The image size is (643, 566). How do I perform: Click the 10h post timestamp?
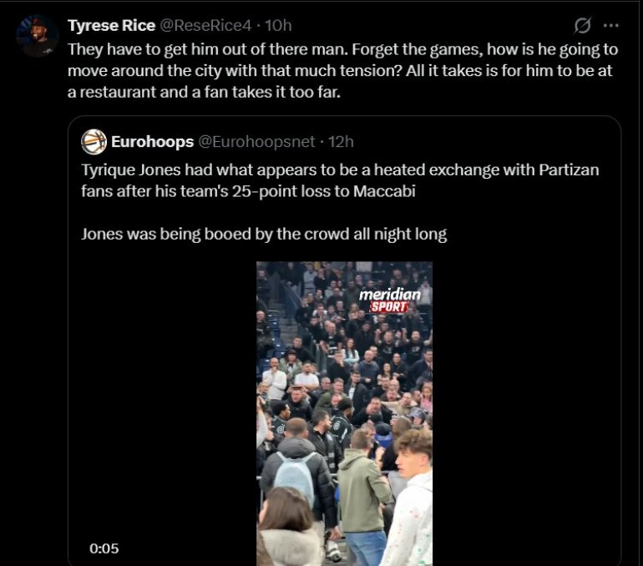pyautogui.click(x=278, y=26)
